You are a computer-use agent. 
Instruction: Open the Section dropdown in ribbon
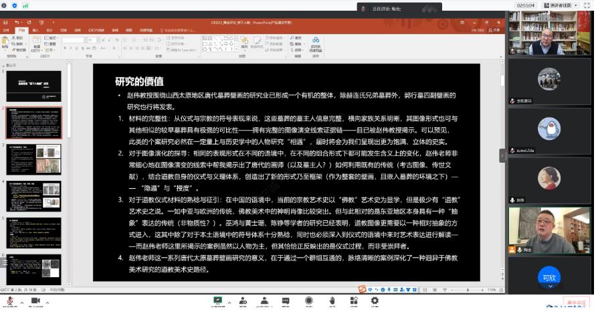click(49, 50)
